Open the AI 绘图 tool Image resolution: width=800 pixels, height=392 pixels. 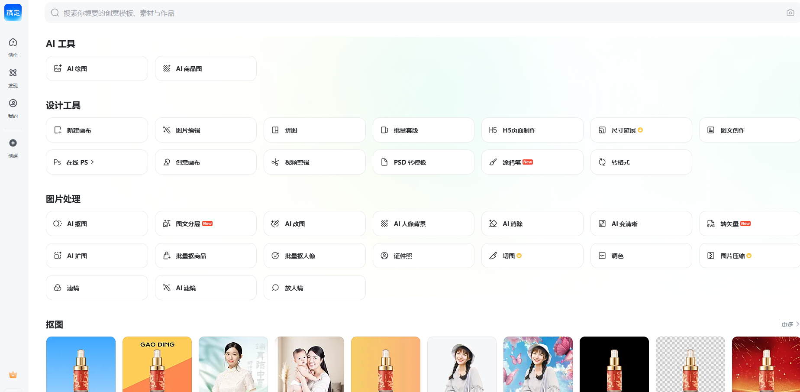pyautogui.click(x=97, y=68)
